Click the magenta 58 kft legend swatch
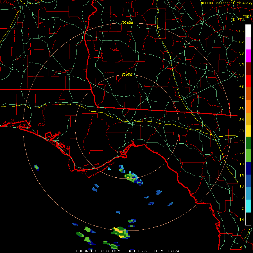Screen dimensions: 253x253 pos(248,56)
